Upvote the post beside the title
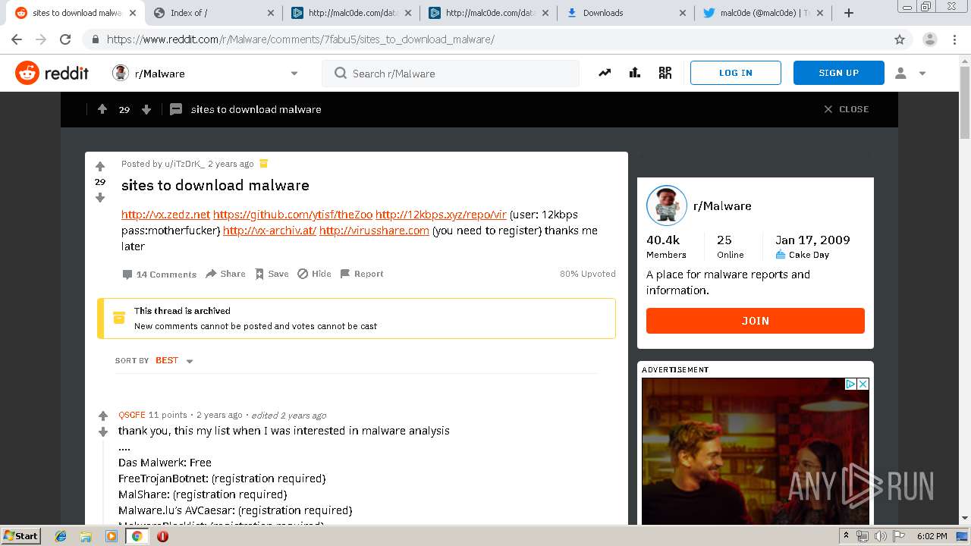The image size is (971, 546). pos(100,167)
